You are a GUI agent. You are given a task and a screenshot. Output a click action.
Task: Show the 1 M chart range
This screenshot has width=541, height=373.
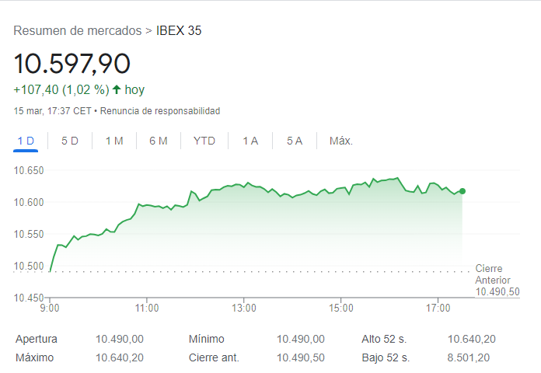tap(114, 141)
